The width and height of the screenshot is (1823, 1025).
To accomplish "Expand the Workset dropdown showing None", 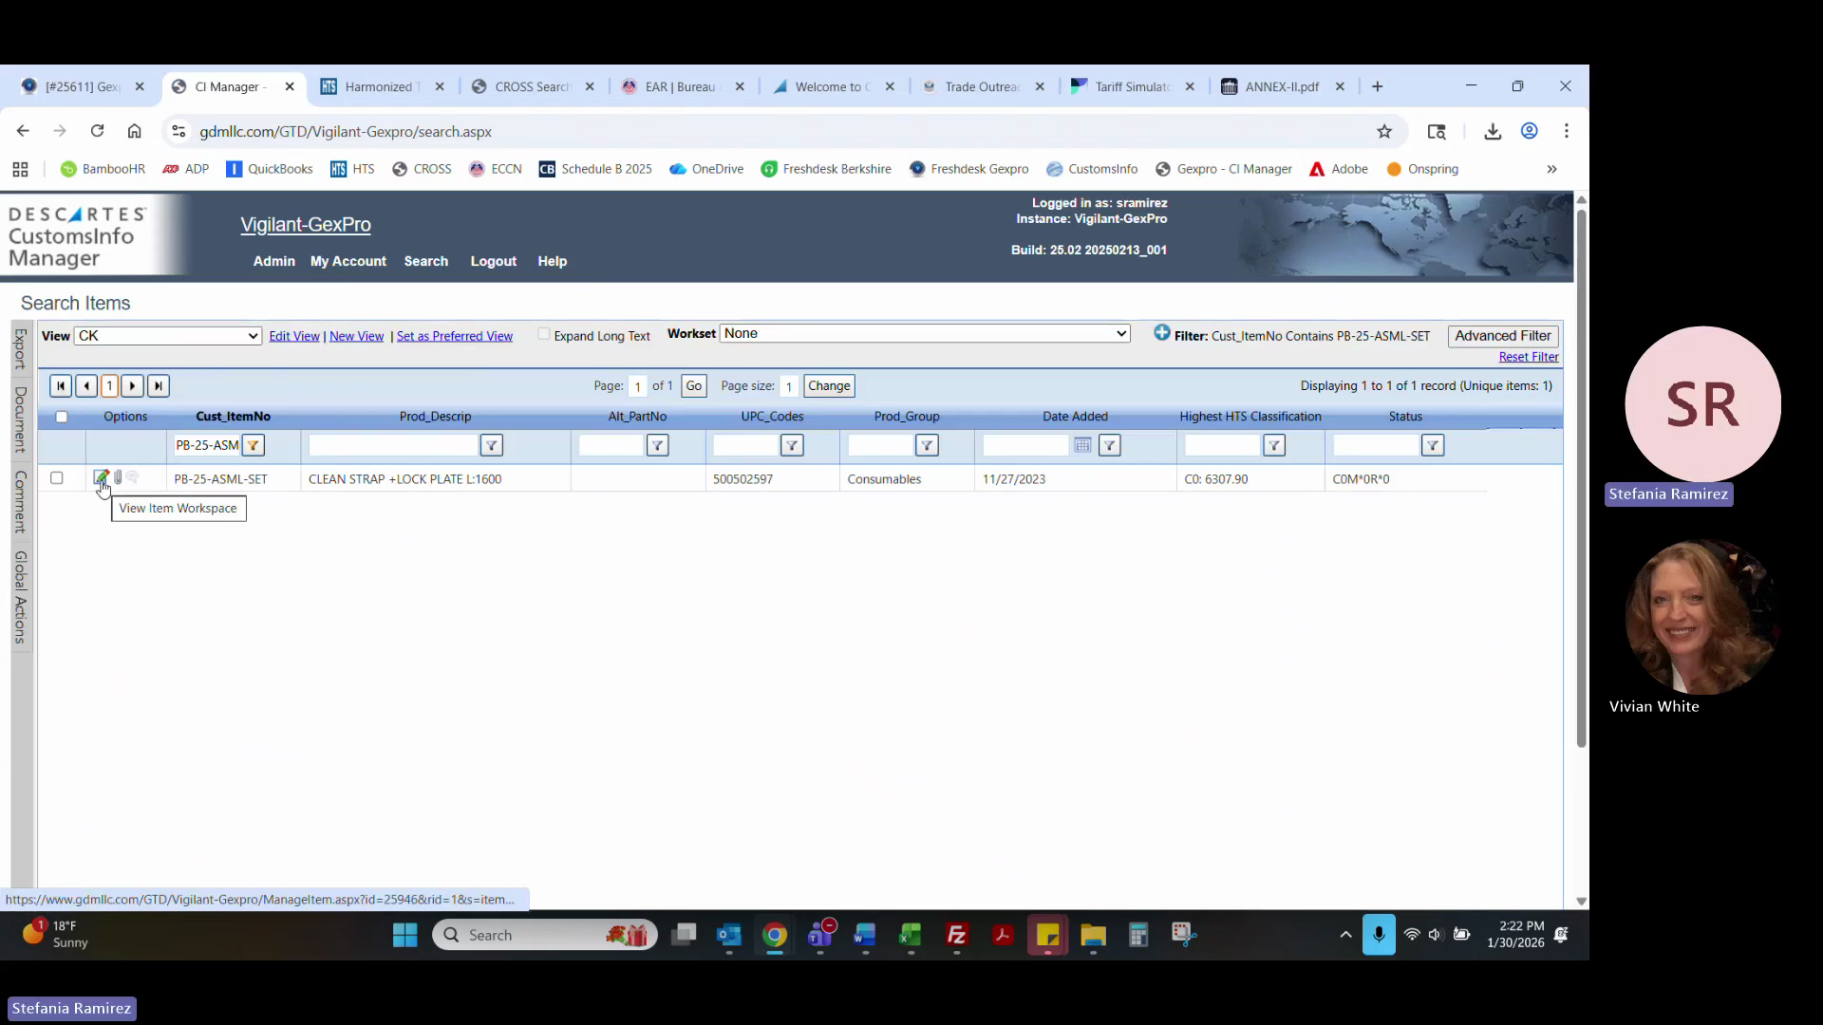I will [x=925, y=334].
